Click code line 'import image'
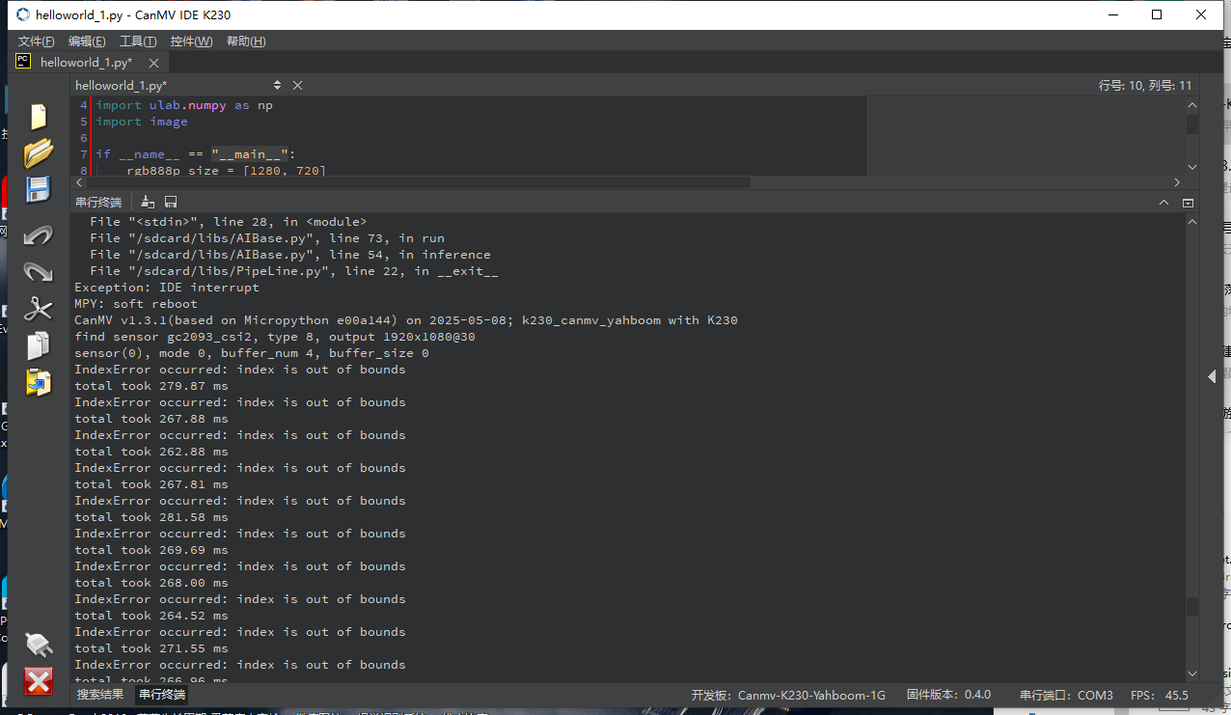The image size is (1231, 715). [x=142, y=122]
